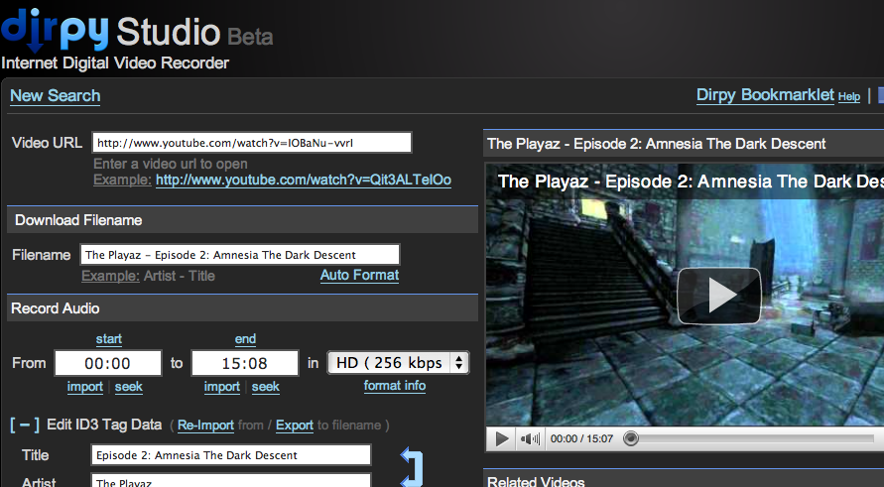Screen dimensions: 884x487
Task: Open format info link
Action: pos(395,386)
